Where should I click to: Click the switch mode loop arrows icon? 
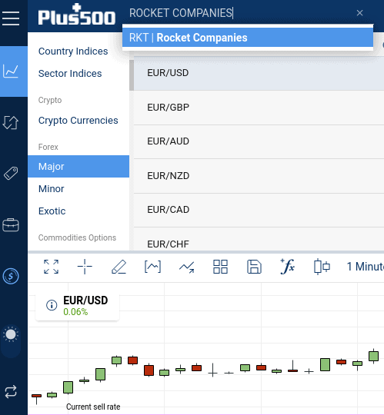pyautogui.click(x=11, y=391)
